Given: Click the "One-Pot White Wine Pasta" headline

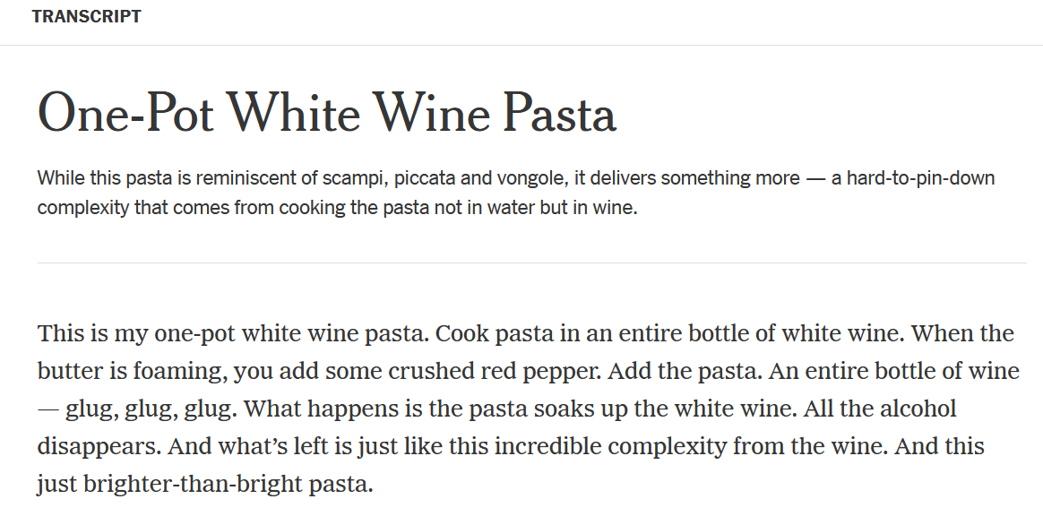Looking at the screenshot, I should coord(327,114).
